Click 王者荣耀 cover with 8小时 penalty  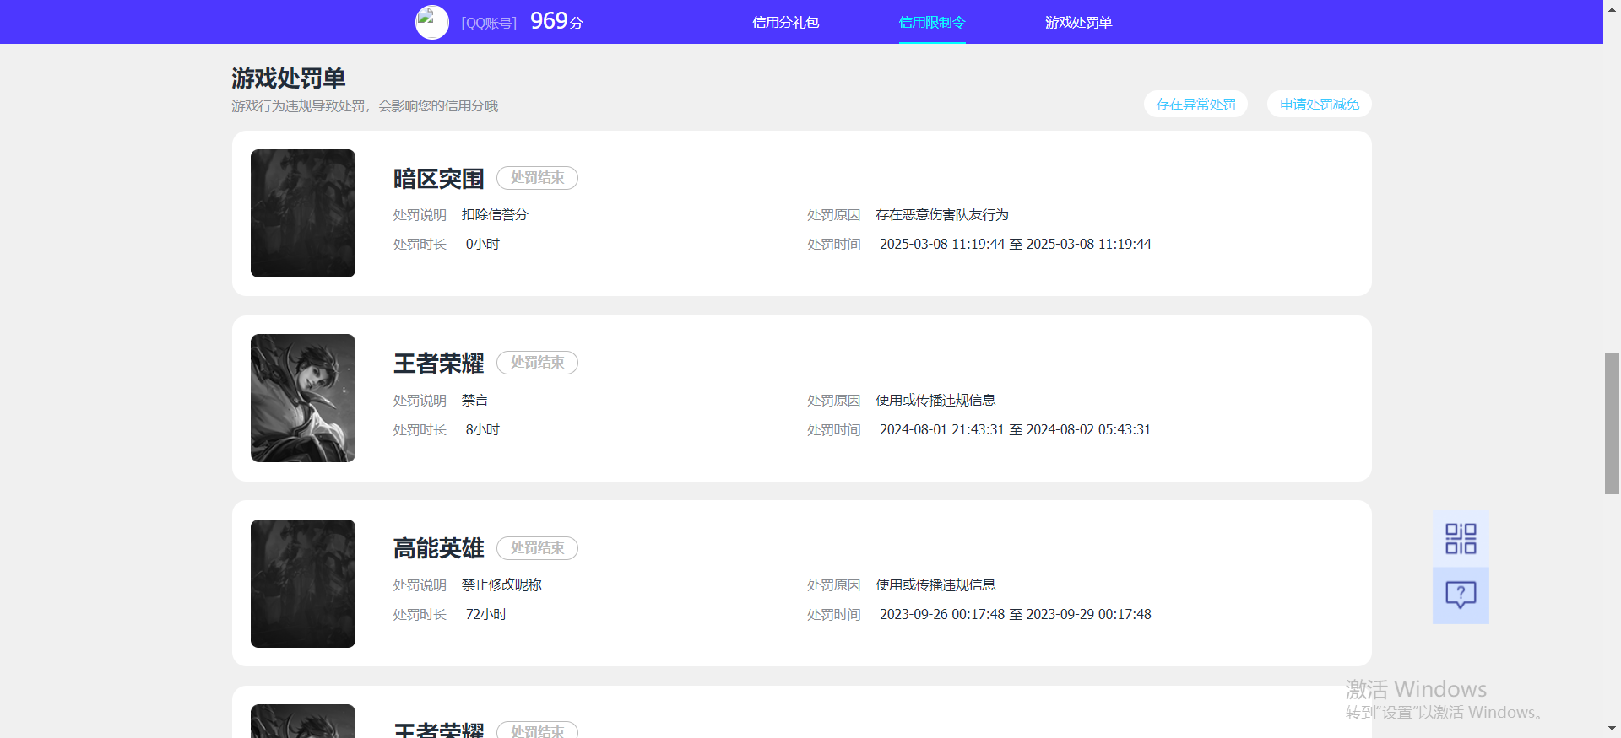pos(303,398)
